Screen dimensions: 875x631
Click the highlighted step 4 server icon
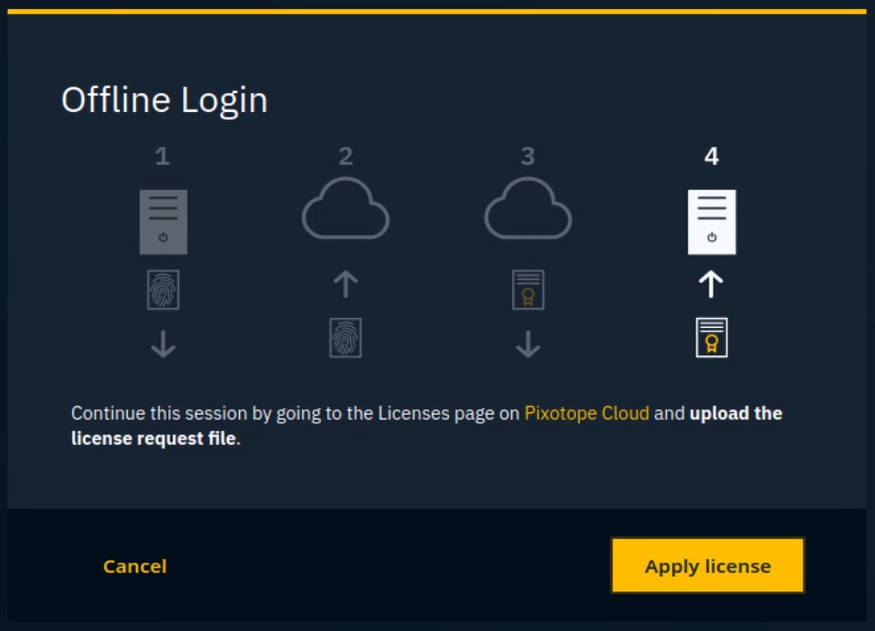711,222
